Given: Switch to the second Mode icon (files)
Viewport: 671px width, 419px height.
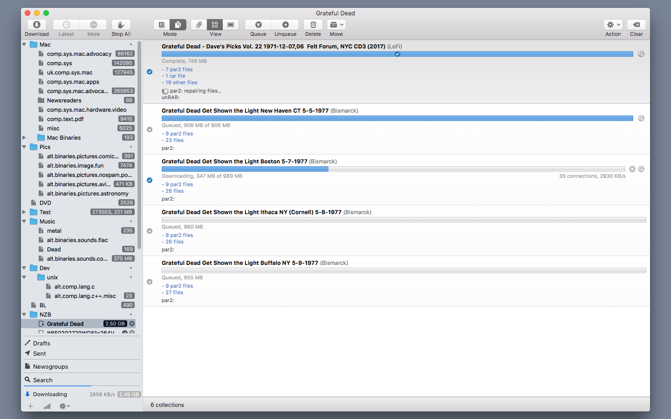Looking at the screenshot, I should point(178,25).
